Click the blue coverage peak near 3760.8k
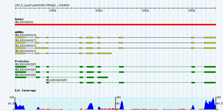This screenshot has height=111, width=223. (90, 106)
